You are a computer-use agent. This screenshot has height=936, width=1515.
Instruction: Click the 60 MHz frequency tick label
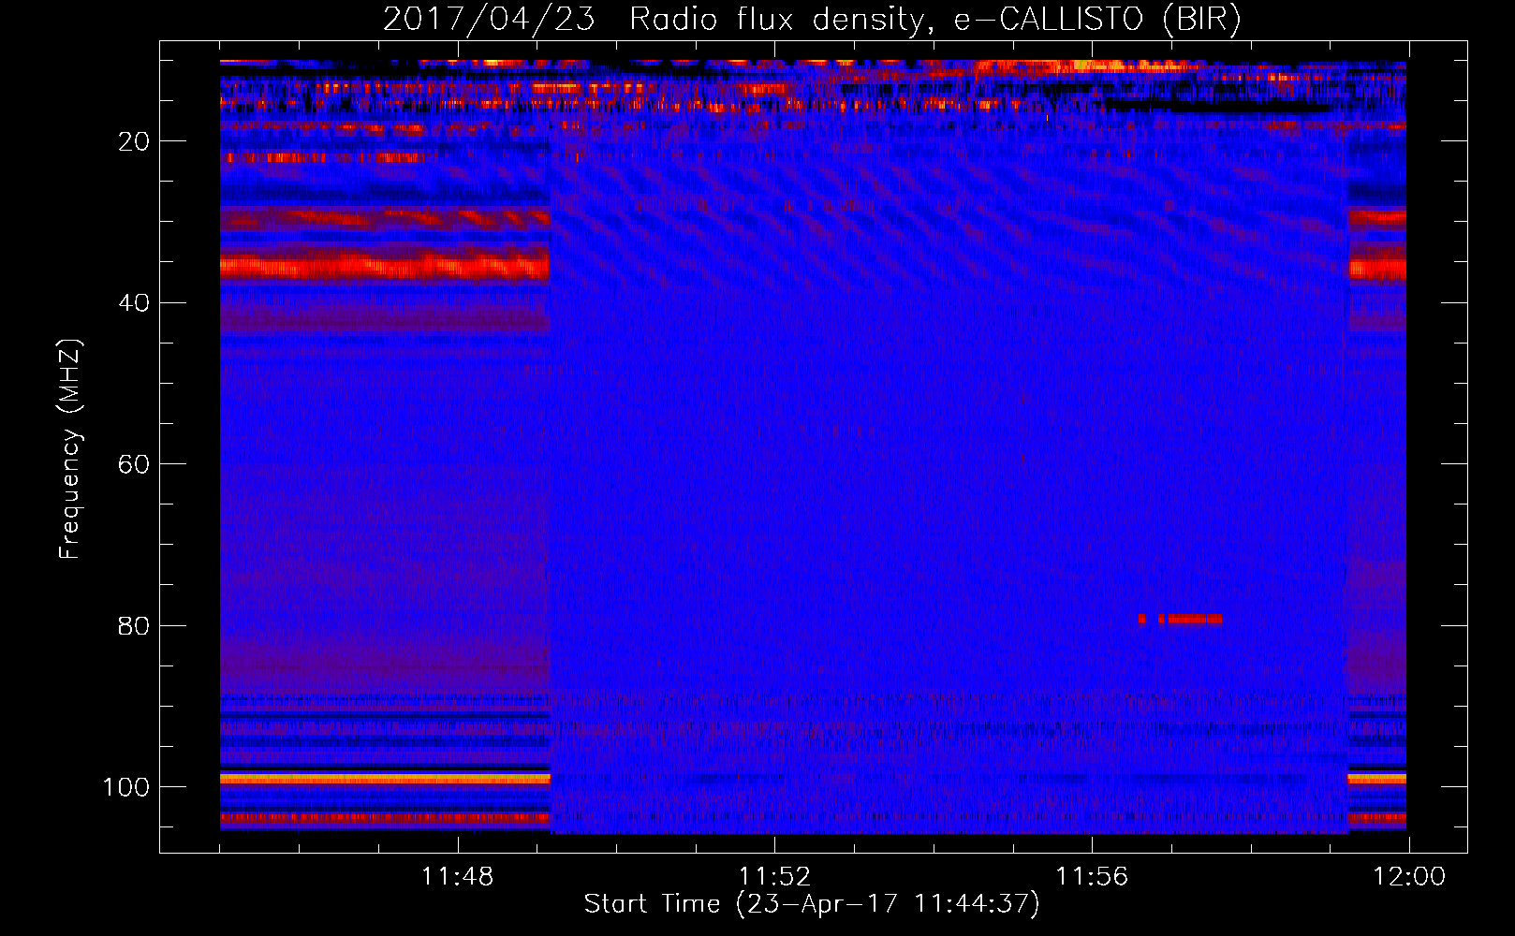coord(134,464)
